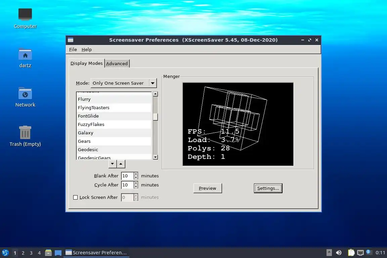This screenshot has width=387, height=258.
Task: Click the Blank After input field
Action: pyautogui.click(x=127, y=176)
